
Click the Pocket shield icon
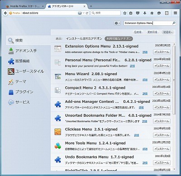point(138,13)
